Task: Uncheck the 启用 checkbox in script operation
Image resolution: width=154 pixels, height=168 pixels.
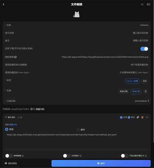Action: pos(121,117)
